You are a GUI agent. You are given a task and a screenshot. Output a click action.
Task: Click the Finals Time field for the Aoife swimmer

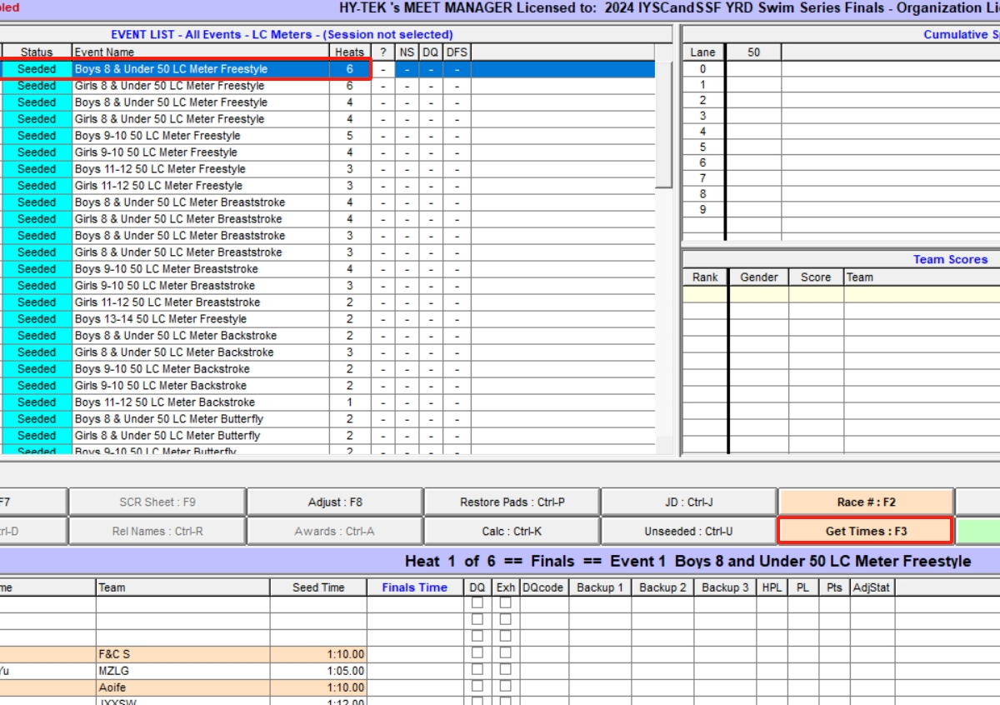[414, 689]
